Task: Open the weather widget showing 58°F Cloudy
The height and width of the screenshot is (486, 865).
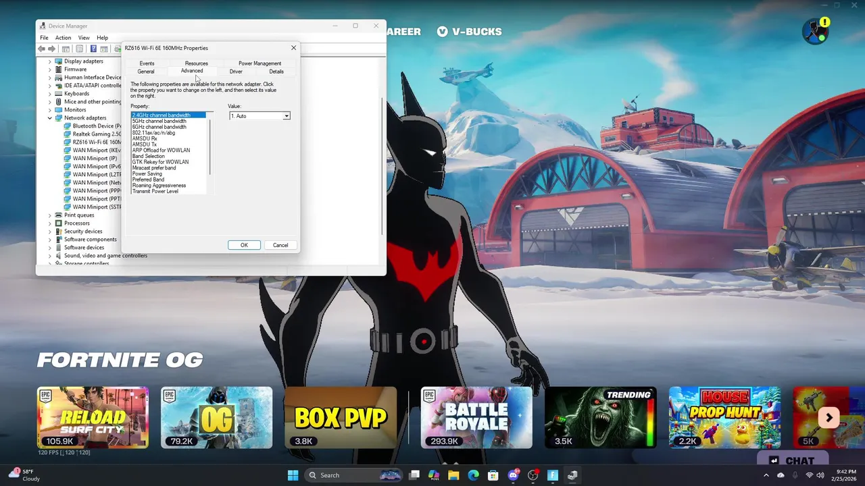Action: click(24, 475)
